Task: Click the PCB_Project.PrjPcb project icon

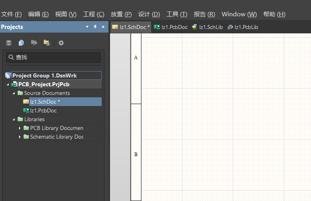Action: click(x=14, y=84)
